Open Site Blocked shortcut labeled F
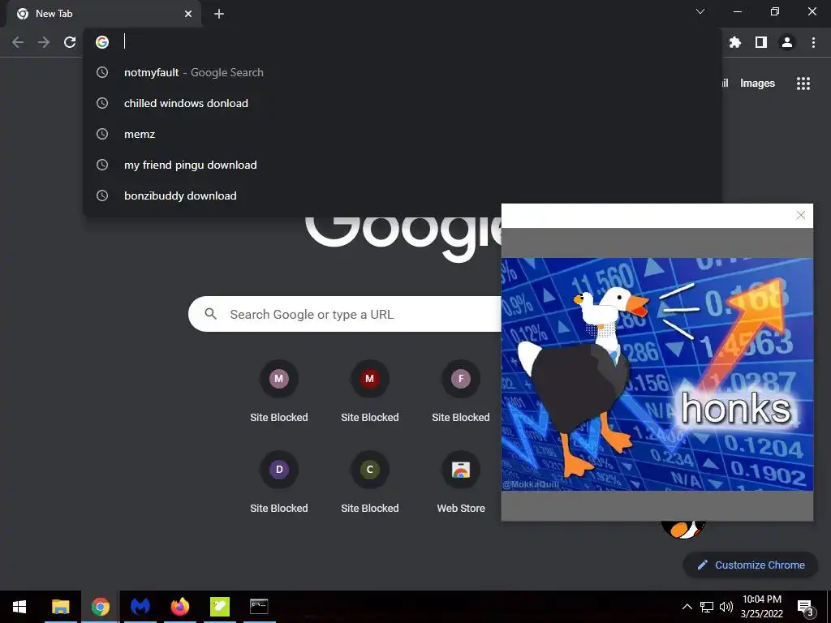Image resolution: width=831 pixels, height=623 pixels. [461, 392]
